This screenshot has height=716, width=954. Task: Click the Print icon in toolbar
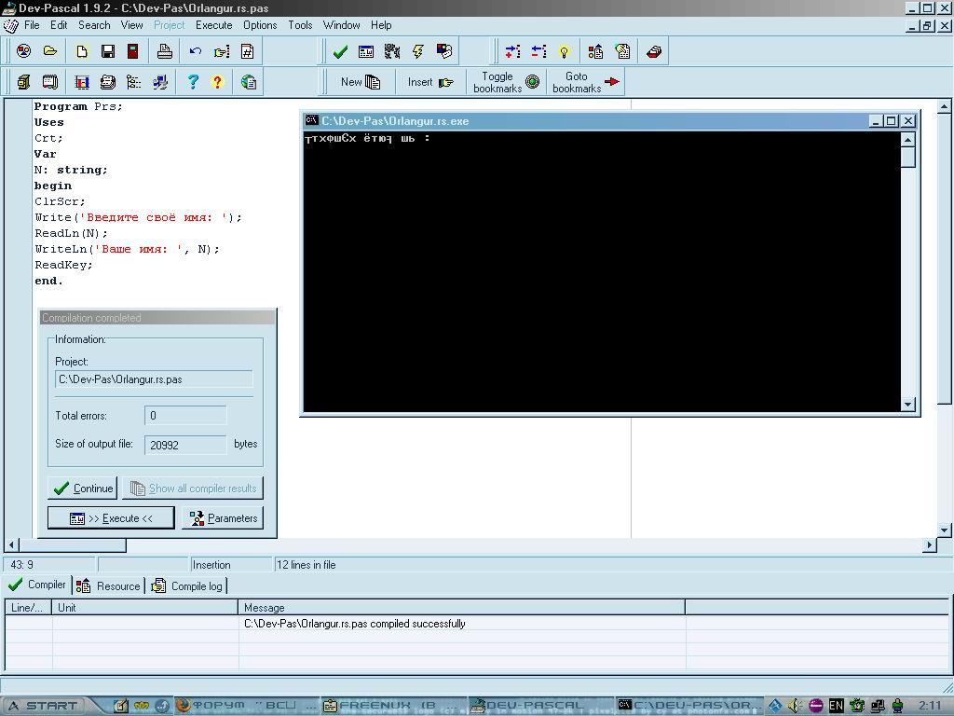pos(165,51)
